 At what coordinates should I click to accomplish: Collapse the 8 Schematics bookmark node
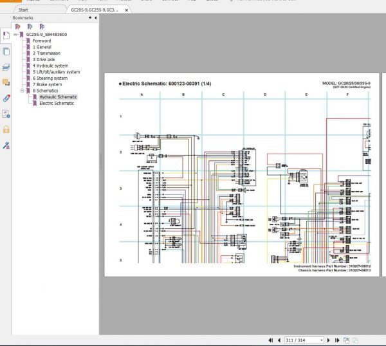pyautogui.click(x=22, y=91)
